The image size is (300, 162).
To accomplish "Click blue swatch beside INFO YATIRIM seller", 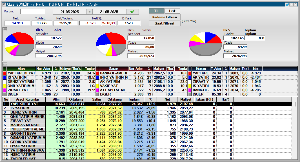I will pos(97,77).
